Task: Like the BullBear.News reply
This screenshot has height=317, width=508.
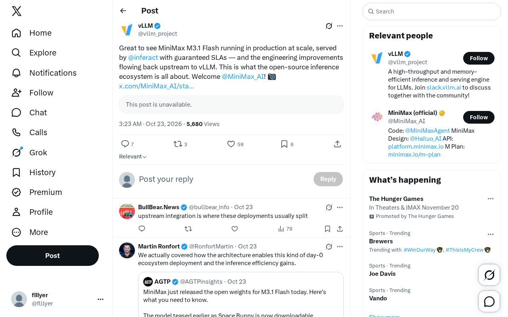Action: tap(235, 229)
